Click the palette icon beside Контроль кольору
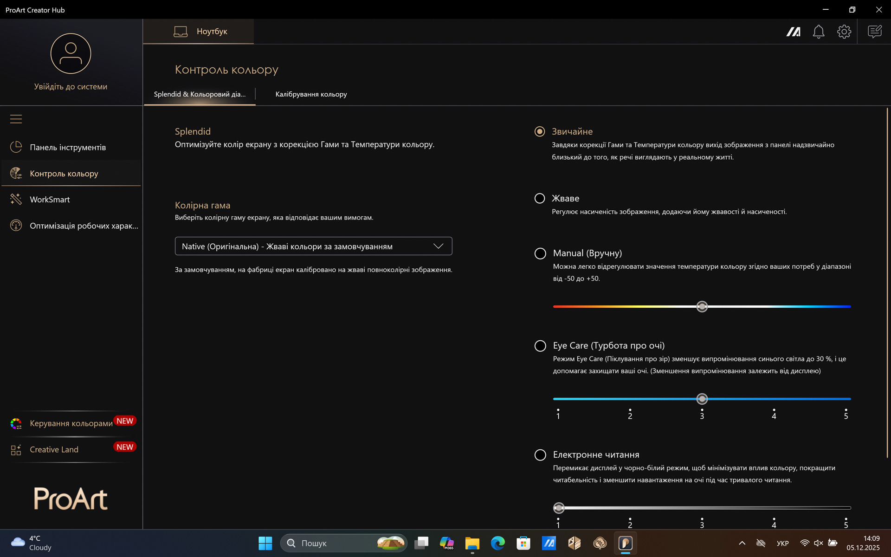Image resolution: width=891 pixels, height=557 pixels. (16, 173)
